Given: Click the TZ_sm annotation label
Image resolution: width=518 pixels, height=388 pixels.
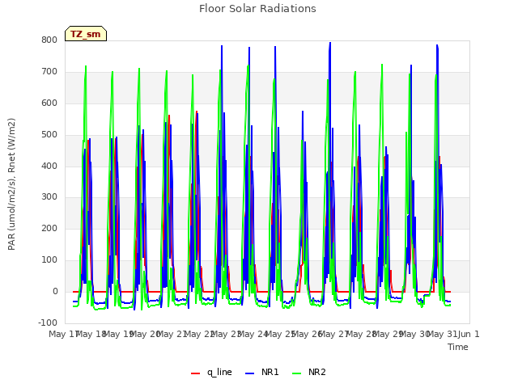Looking at the screenshot, I should (86, 34).
